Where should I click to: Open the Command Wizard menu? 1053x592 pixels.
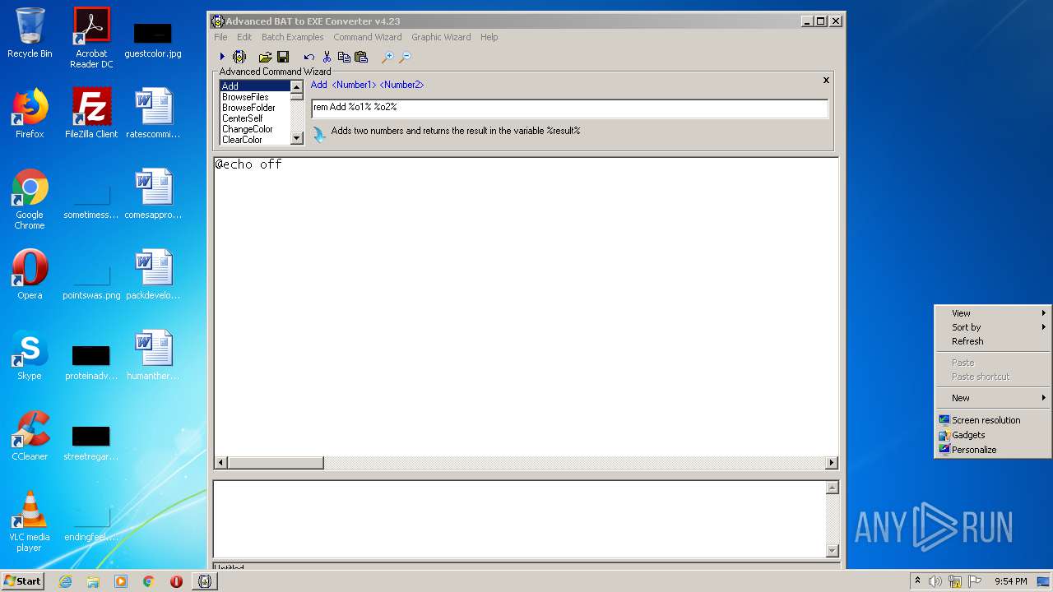coord(367,37)
